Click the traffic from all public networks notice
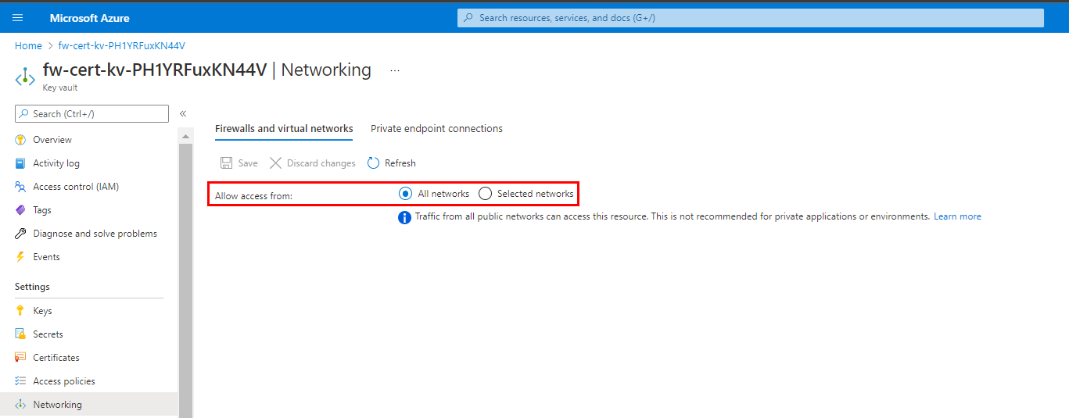The height and width of the screenshot is (418, 1069). 673,216
